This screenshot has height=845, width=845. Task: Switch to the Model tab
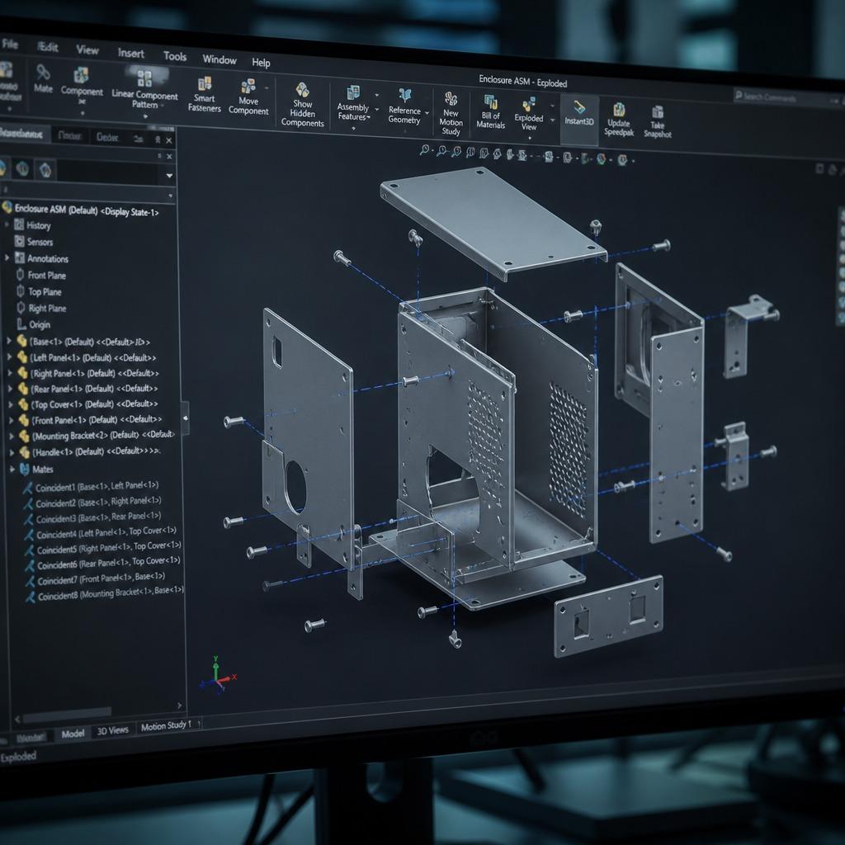coord(73,734)
